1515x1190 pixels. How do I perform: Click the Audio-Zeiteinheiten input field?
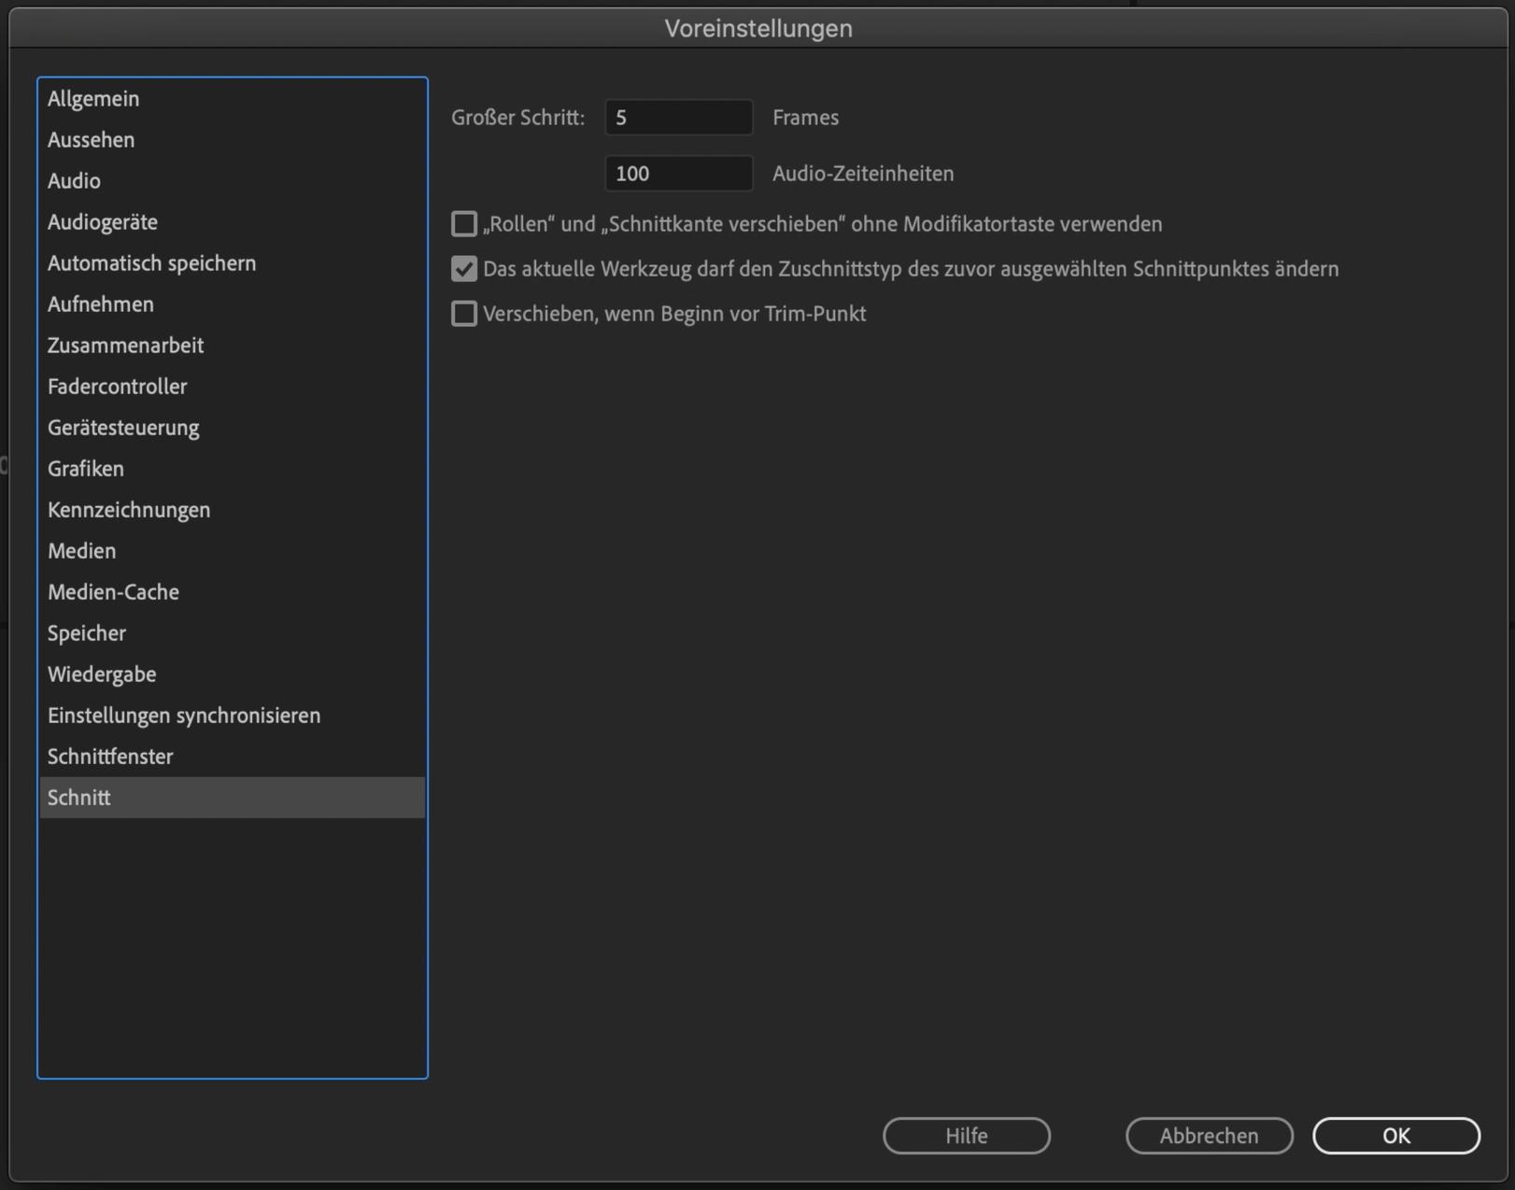[678, 174]
